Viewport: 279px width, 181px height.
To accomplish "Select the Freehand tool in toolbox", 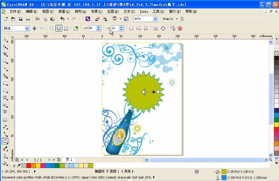I will point(5,69).
